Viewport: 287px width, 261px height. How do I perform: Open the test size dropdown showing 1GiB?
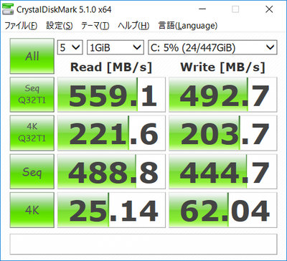tap(116, 47)
